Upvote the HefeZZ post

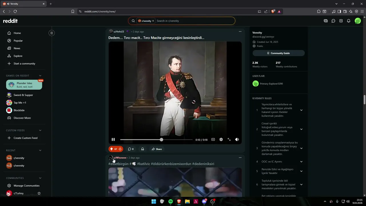[x=112, y=149]
